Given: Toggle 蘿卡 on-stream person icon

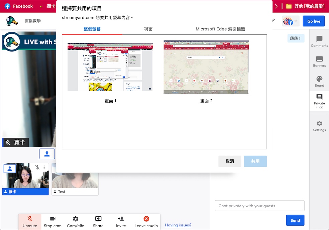Looking at the screenshot, I should pos(10,168).
